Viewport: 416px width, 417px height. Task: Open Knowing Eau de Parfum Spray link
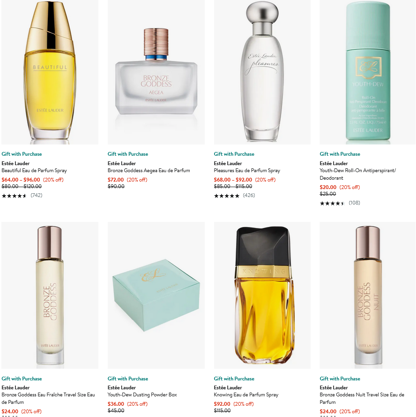[x=246, y=394]
